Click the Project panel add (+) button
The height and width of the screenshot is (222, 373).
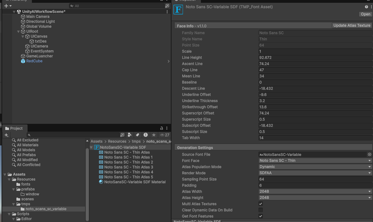pyautogui.click(x=6, y=135)
